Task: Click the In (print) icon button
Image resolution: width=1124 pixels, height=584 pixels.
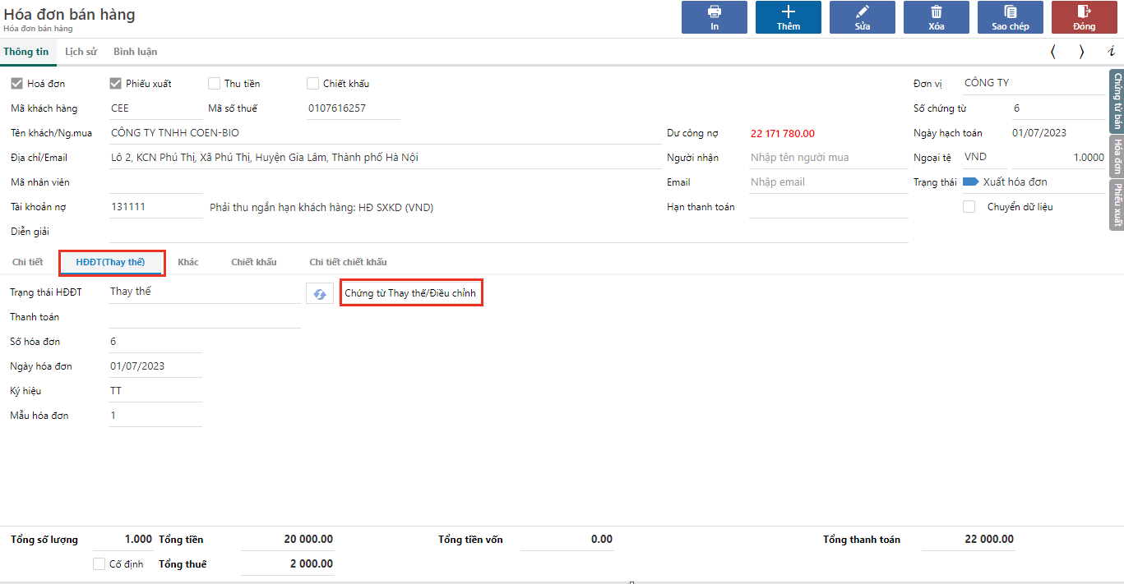Action: pyautogui.click(x=714, y=17)
